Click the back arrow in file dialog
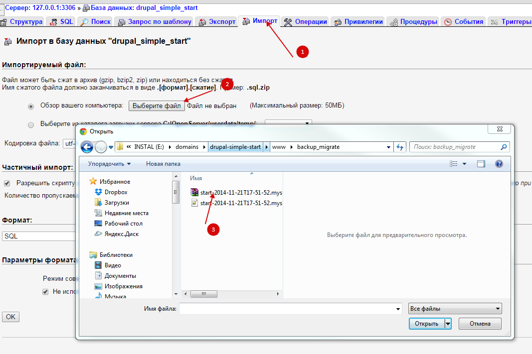 click(87, 147)
